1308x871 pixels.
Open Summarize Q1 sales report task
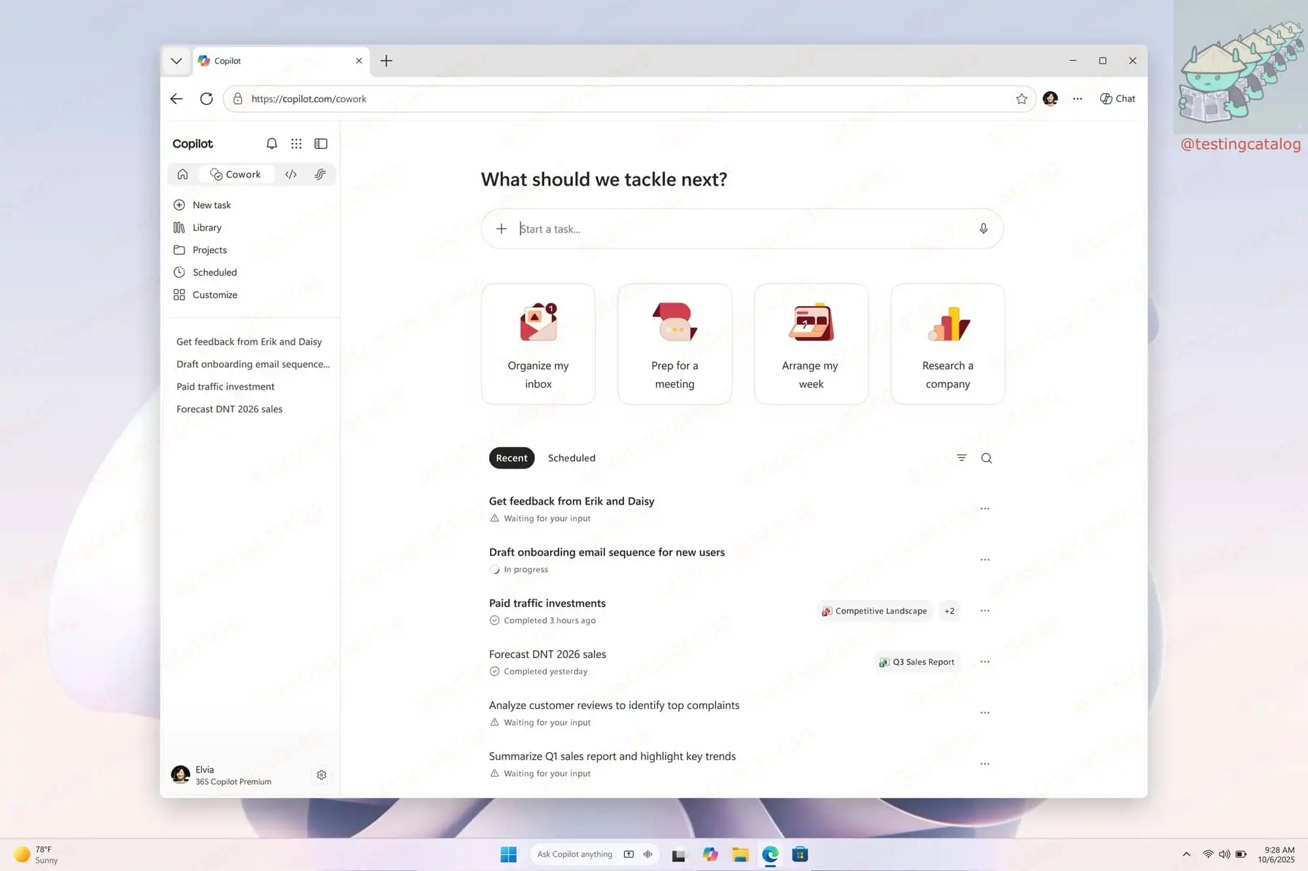coord(612,756)
